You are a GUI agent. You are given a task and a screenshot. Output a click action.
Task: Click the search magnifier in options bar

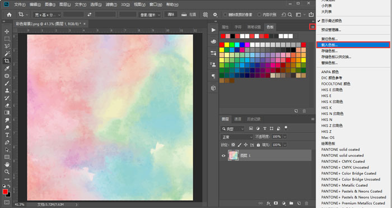point(290,15)
